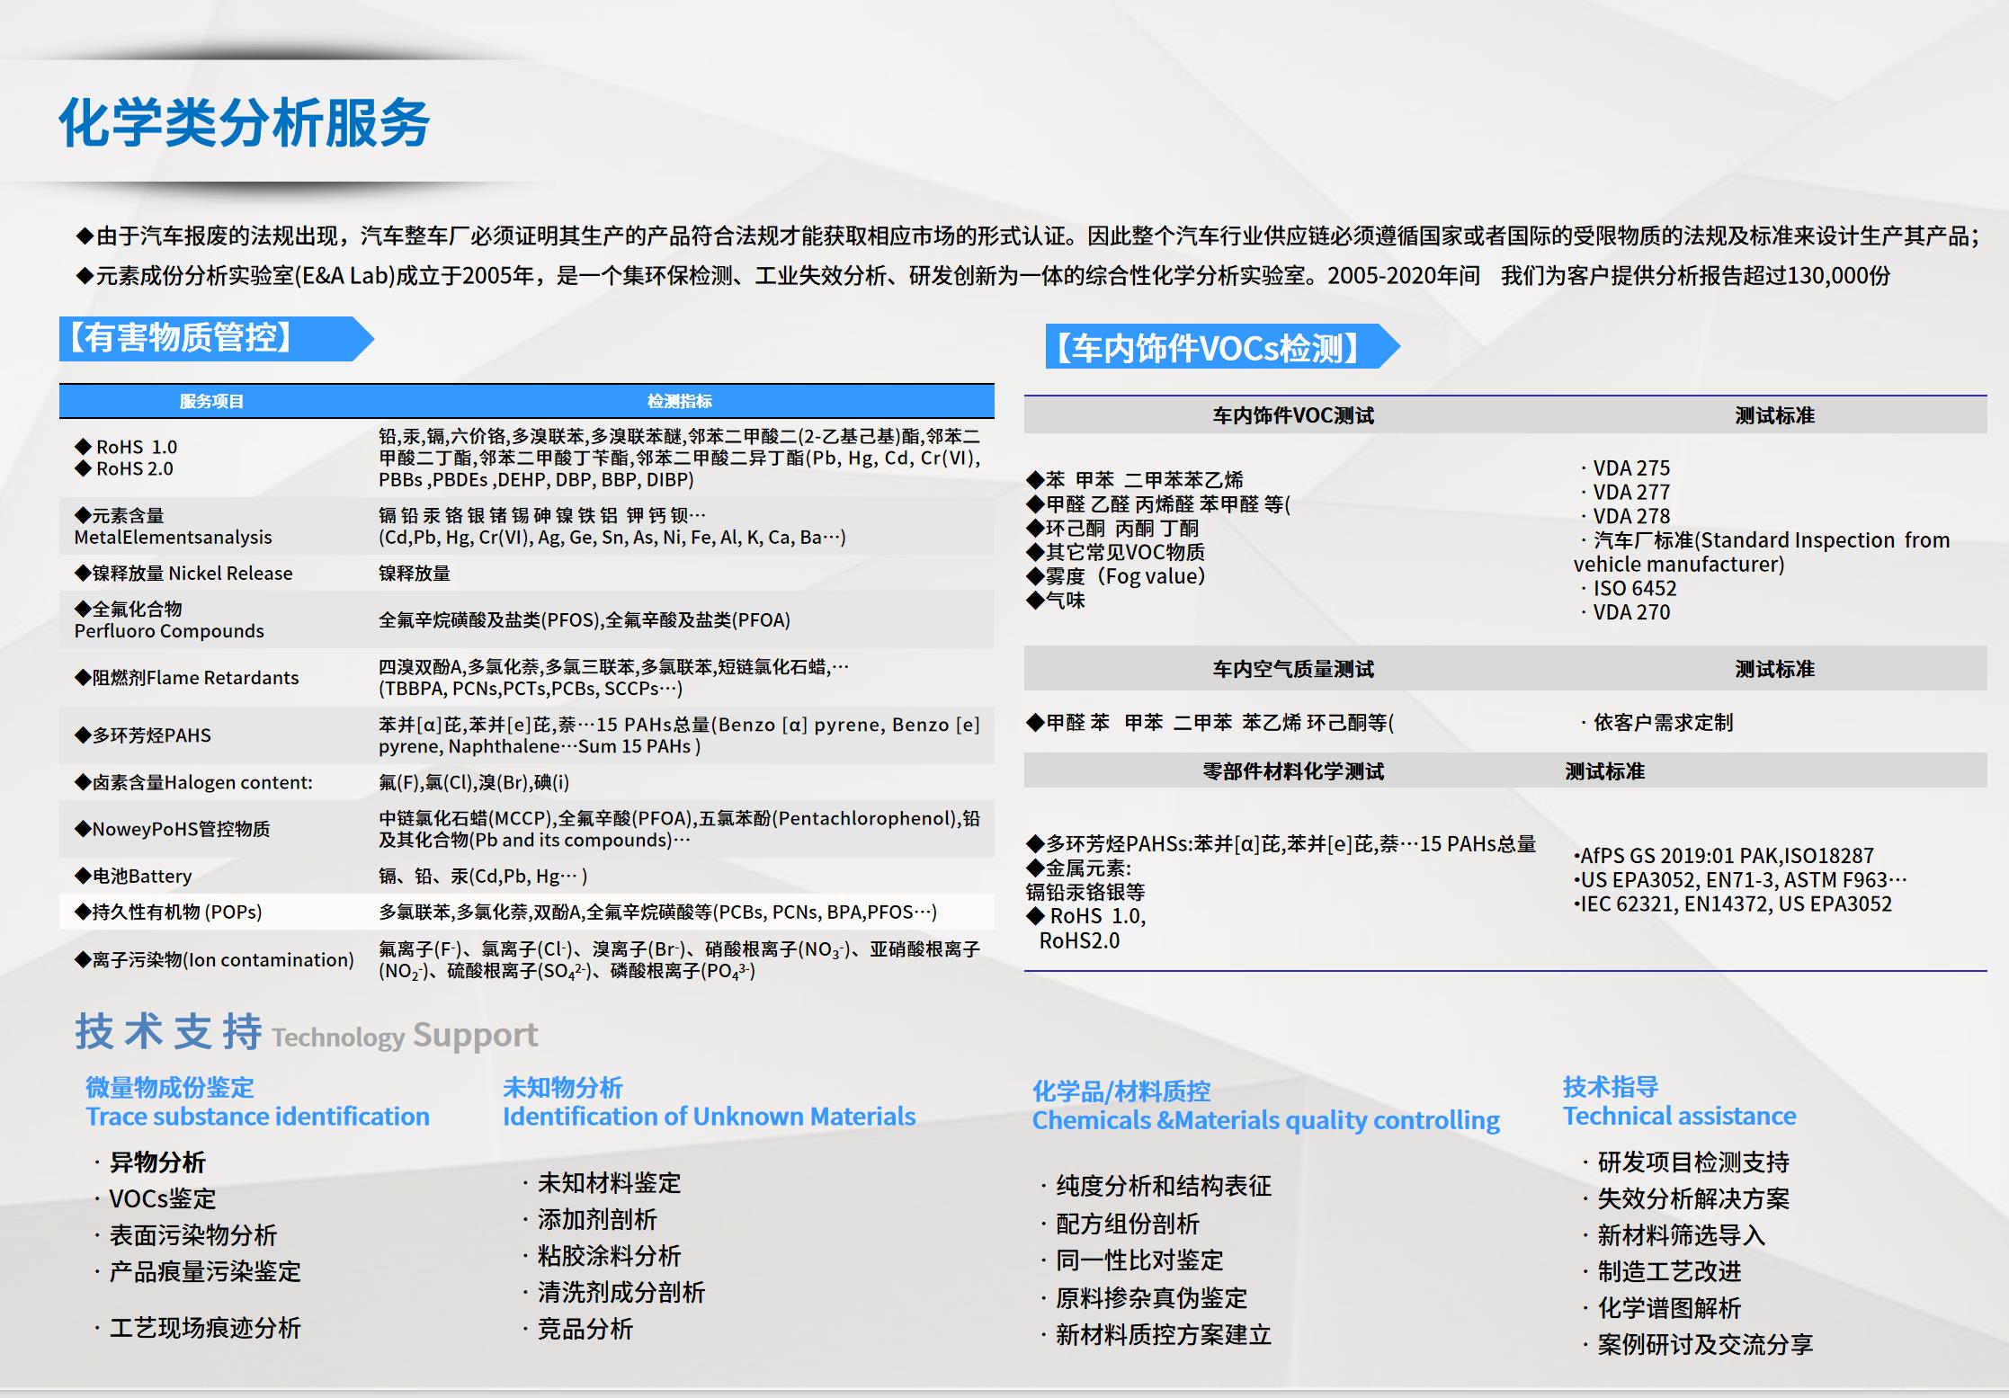Image resolution: width=2009 pixels, height=1398 pixels.
Task: Click IEC 62321, EN14372, US EPA3052 line
Action: click(1732, 904)
